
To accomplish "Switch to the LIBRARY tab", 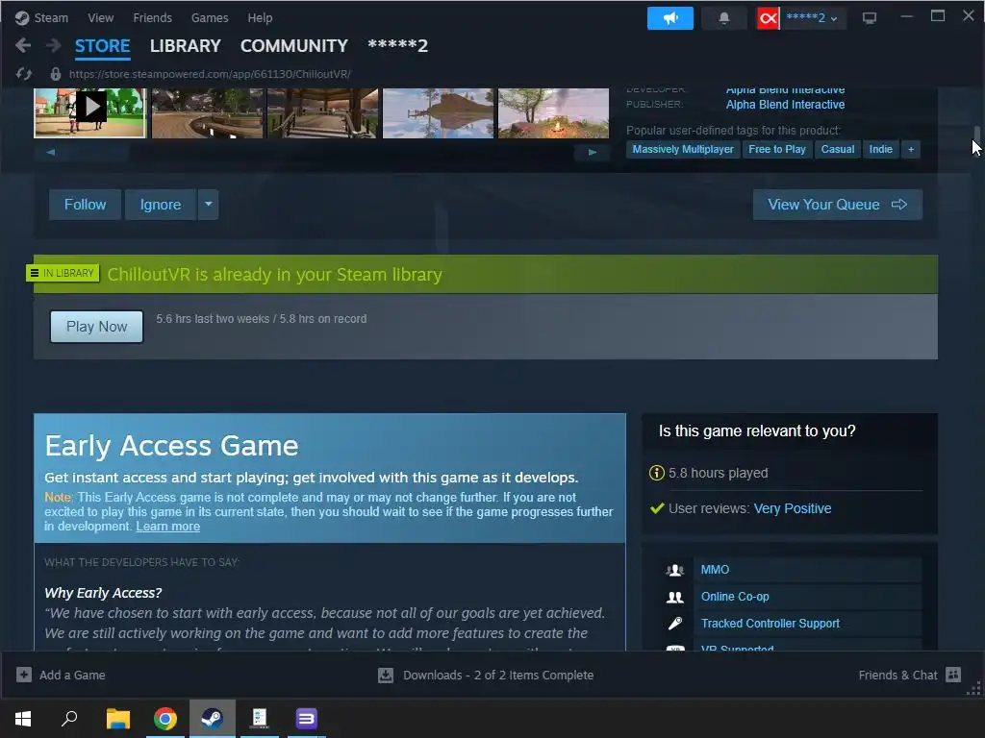I will pos(186,46).
